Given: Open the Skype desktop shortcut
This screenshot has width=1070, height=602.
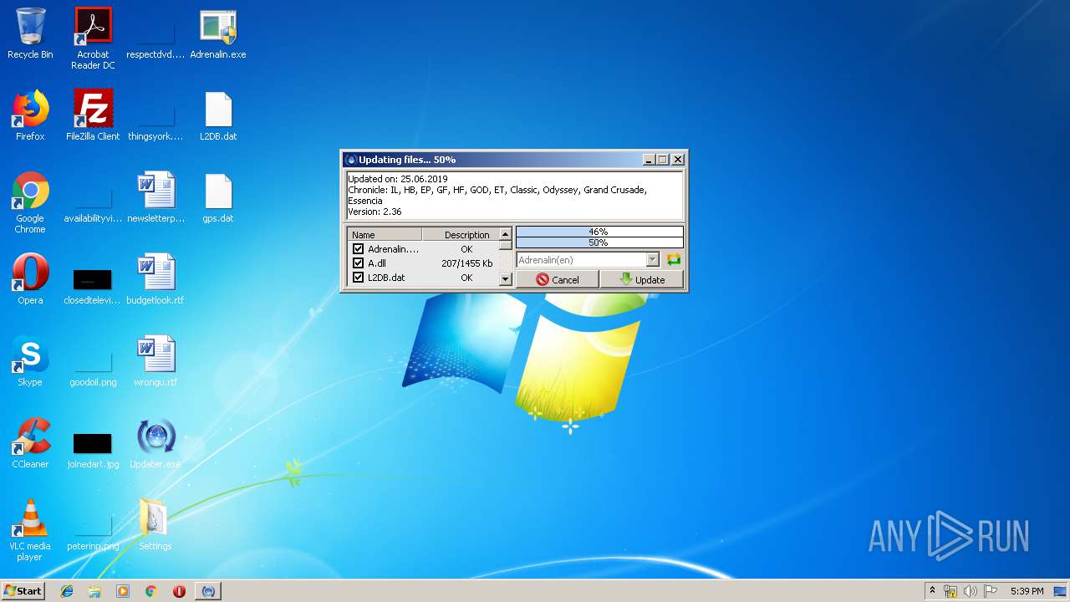Looking at the screenshot, I should click(x=30, y=362).
